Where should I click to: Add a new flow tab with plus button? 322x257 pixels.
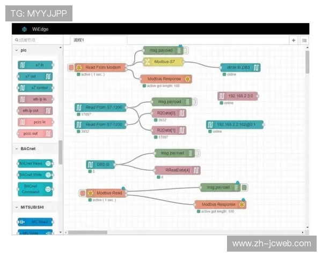pyautogui.click(x=294, y=40)
